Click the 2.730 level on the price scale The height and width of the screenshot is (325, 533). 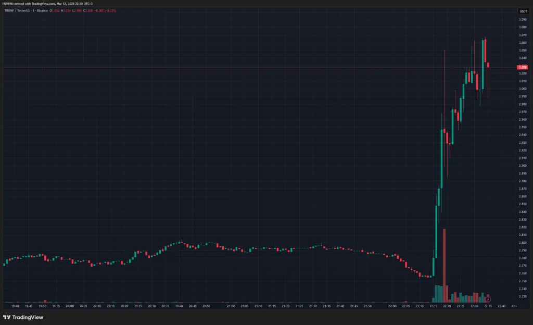(x=522, y=296)
